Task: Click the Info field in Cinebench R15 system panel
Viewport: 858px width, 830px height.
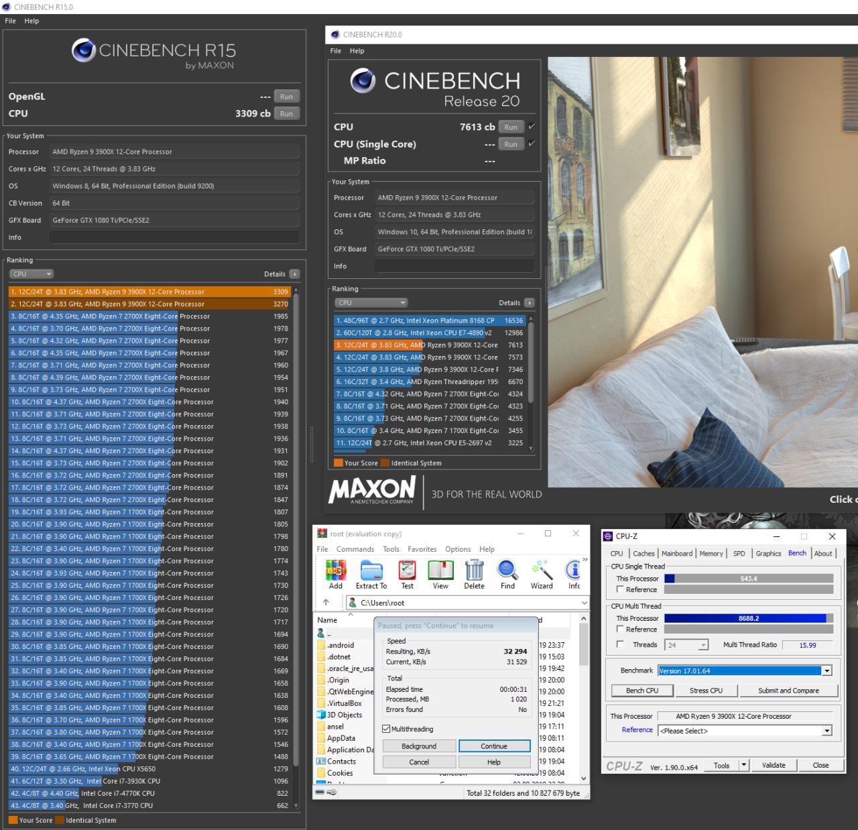Action: pos(174,237)
